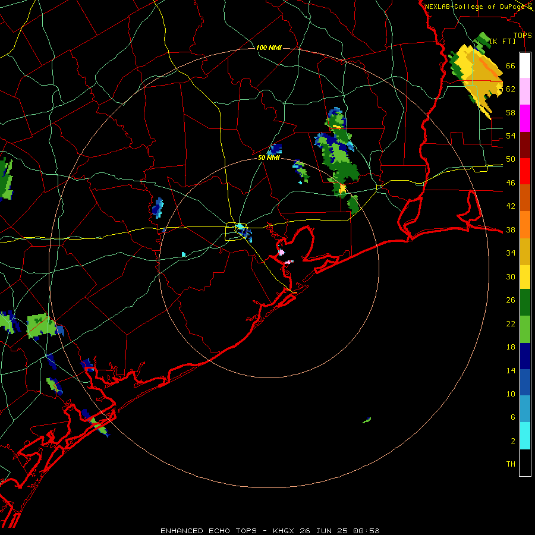Click the pink echo inside the red-outlined bay
Viewport: 535px width, 535px height.
(282, 253)
